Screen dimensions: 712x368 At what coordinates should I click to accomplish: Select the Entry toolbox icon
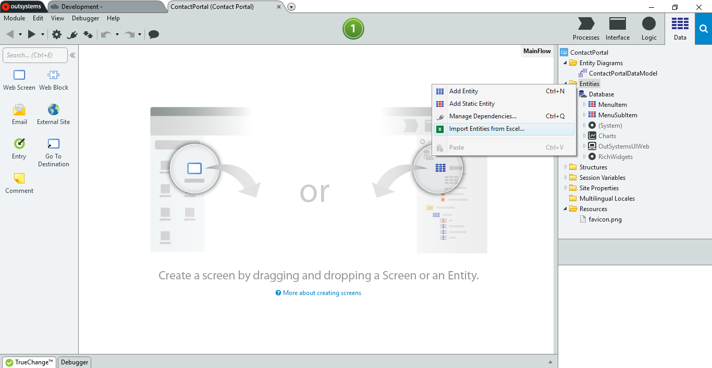tap(19, 143)
